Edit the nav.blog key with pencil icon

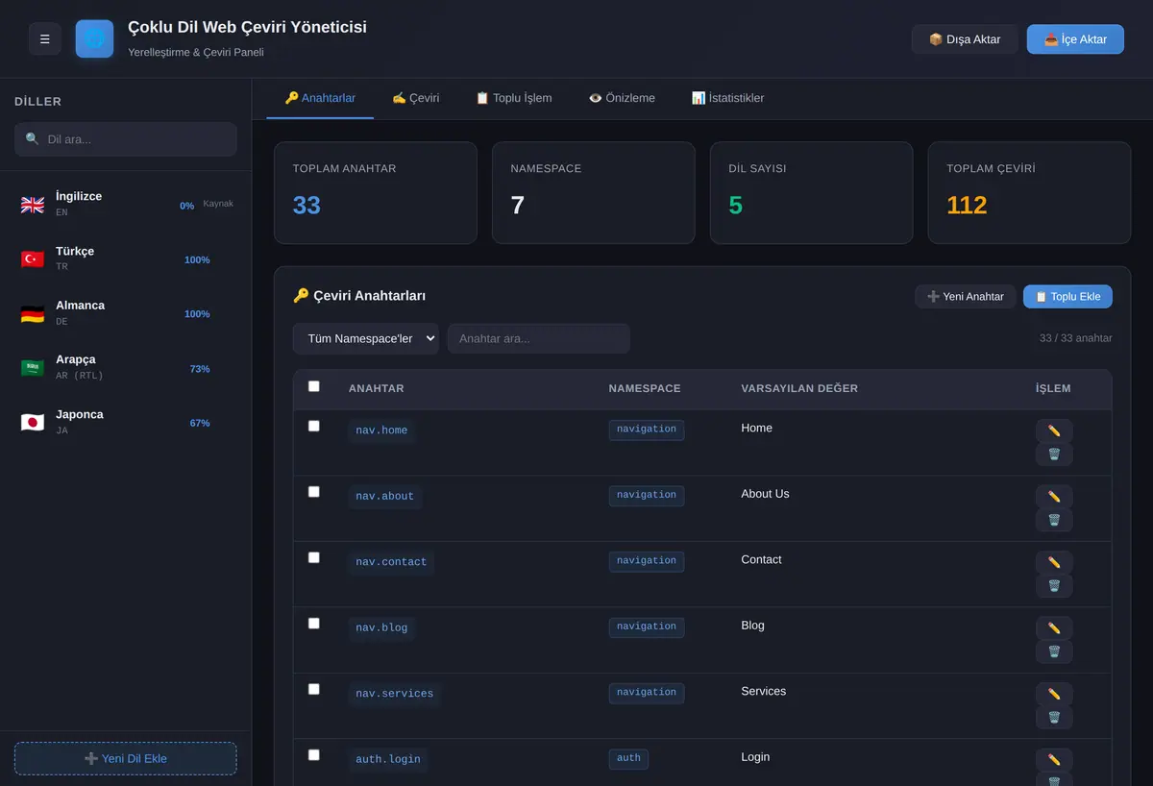tap(1054, 628)
